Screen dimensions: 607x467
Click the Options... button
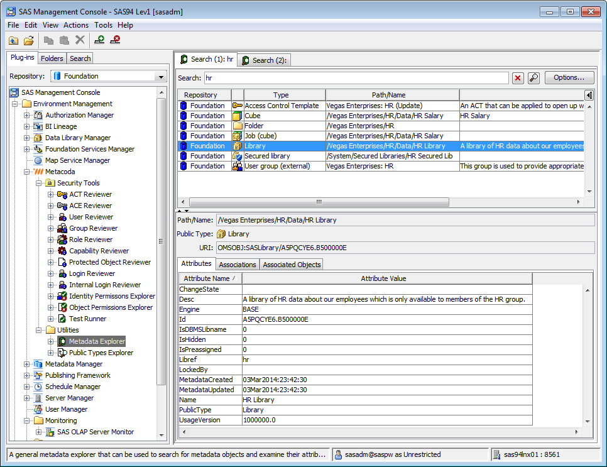pyautogui.click(x=569, y=78)
